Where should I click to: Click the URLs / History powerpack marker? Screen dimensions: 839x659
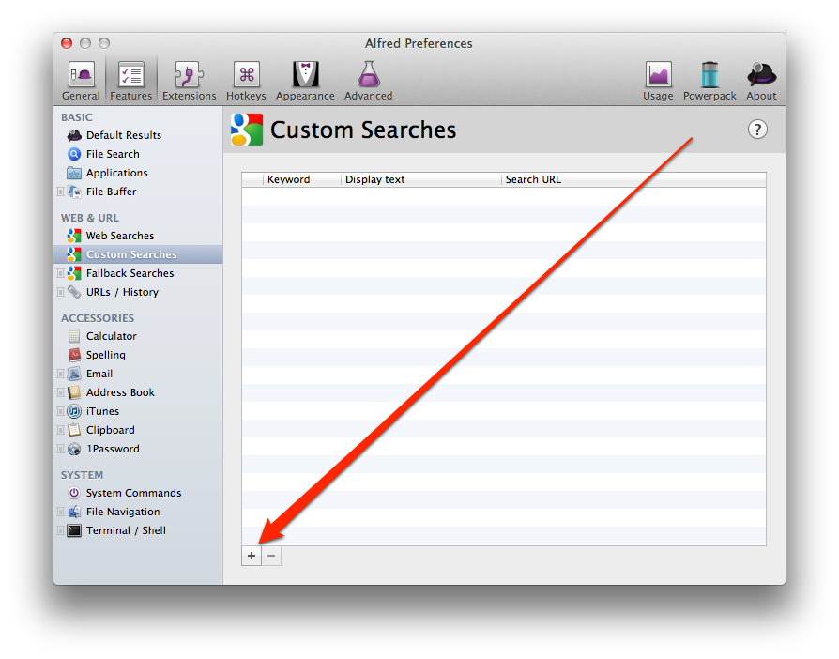(x=60, y=292)
